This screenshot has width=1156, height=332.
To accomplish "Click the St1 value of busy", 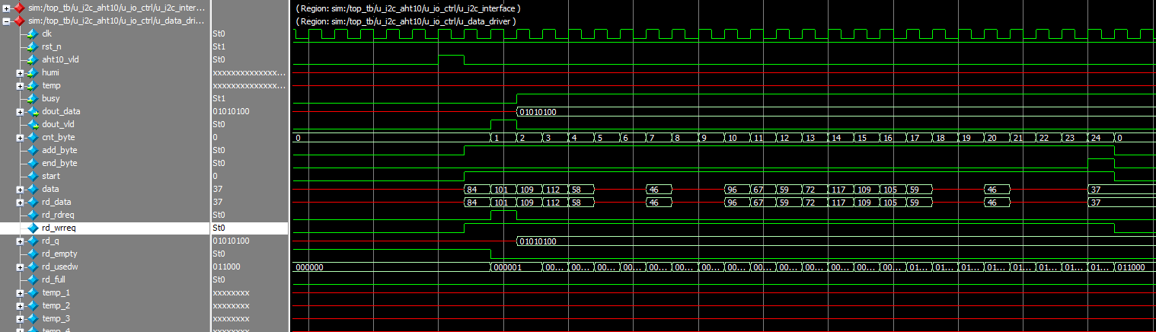I will click(x=219, y=98).
